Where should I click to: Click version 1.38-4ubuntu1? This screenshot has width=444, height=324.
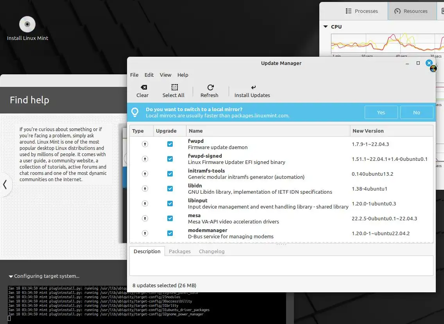coord(369,189)
